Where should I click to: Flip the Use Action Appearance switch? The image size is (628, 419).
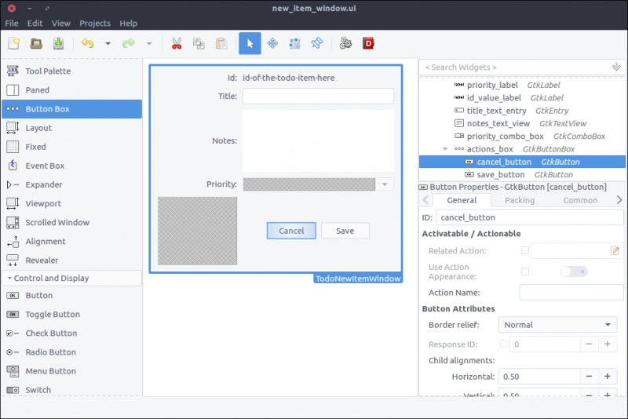572,271
